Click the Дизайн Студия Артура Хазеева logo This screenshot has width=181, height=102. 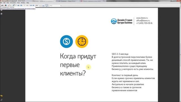point(122,21)
